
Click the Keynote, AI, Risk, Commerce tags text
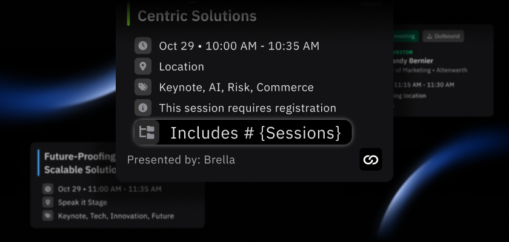[x=236, y=87]
